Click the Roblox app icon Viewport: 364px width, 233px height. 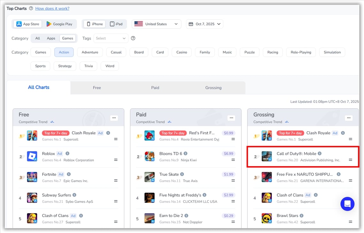click(32, 157)
